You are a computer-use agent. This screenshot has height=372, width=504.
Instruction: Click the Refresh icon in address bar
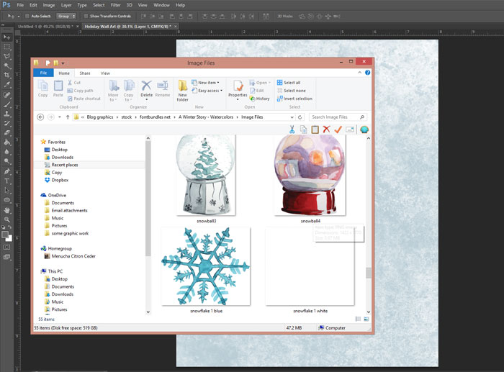click(300, 117)
